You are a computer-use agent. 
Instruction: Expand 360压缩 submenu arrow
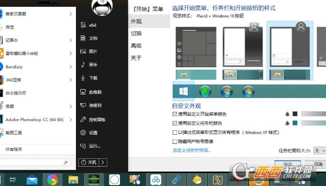[71, 80]
